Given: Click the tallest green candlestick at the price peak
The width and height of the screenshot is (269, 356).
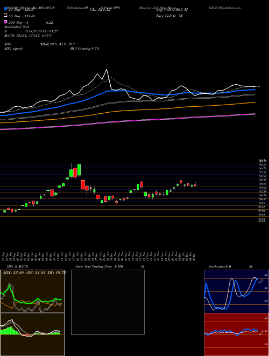Looking at the screenshot, I should 79,170.
